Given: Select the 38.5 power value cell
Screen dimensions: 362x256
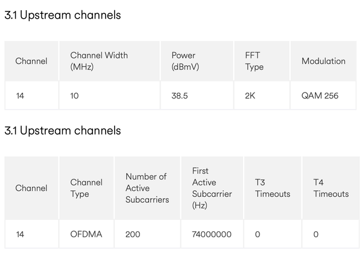Looking at the screenshot, I should click(x=181, y=95).
